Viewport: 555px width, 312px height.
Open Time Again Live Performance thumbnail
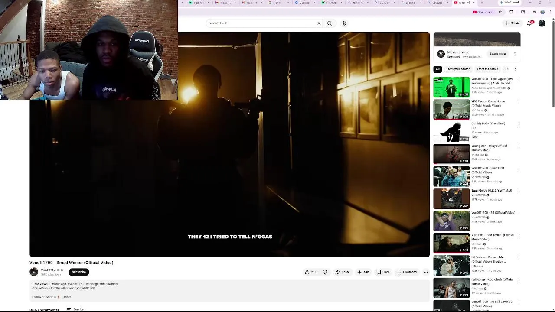(451, 87)
